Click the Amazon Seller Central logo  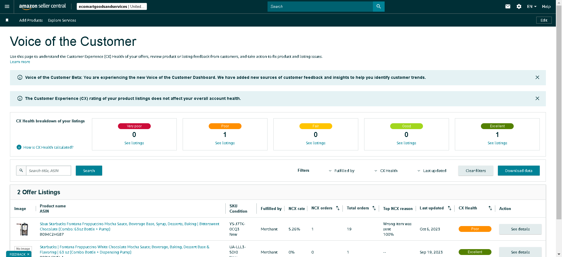[x=42, y=6]
